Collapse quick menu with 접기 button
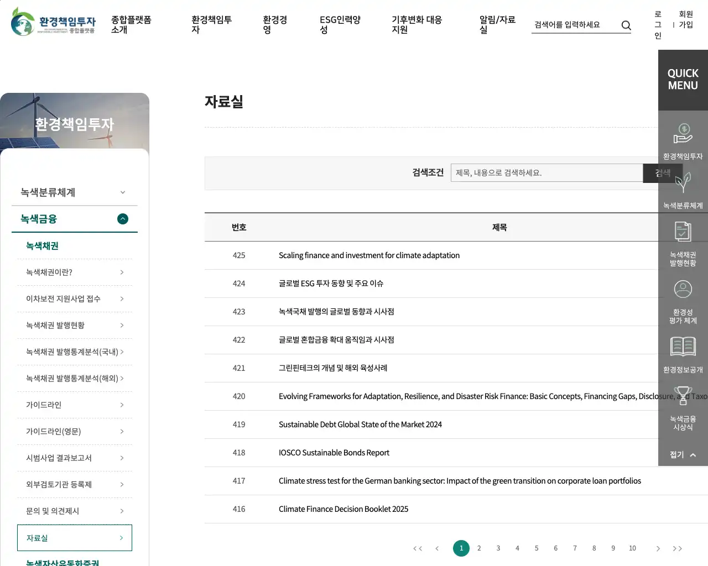 [x=683, y=454]
